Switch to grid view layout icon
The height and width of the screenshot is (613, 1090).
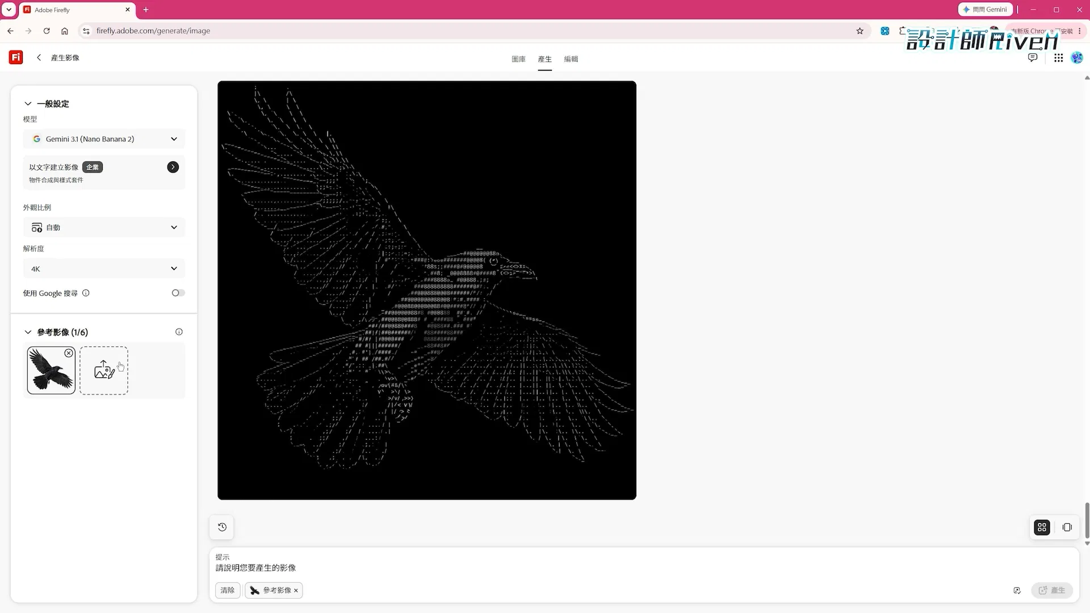pyautogui.click(x=1042, y=527)
